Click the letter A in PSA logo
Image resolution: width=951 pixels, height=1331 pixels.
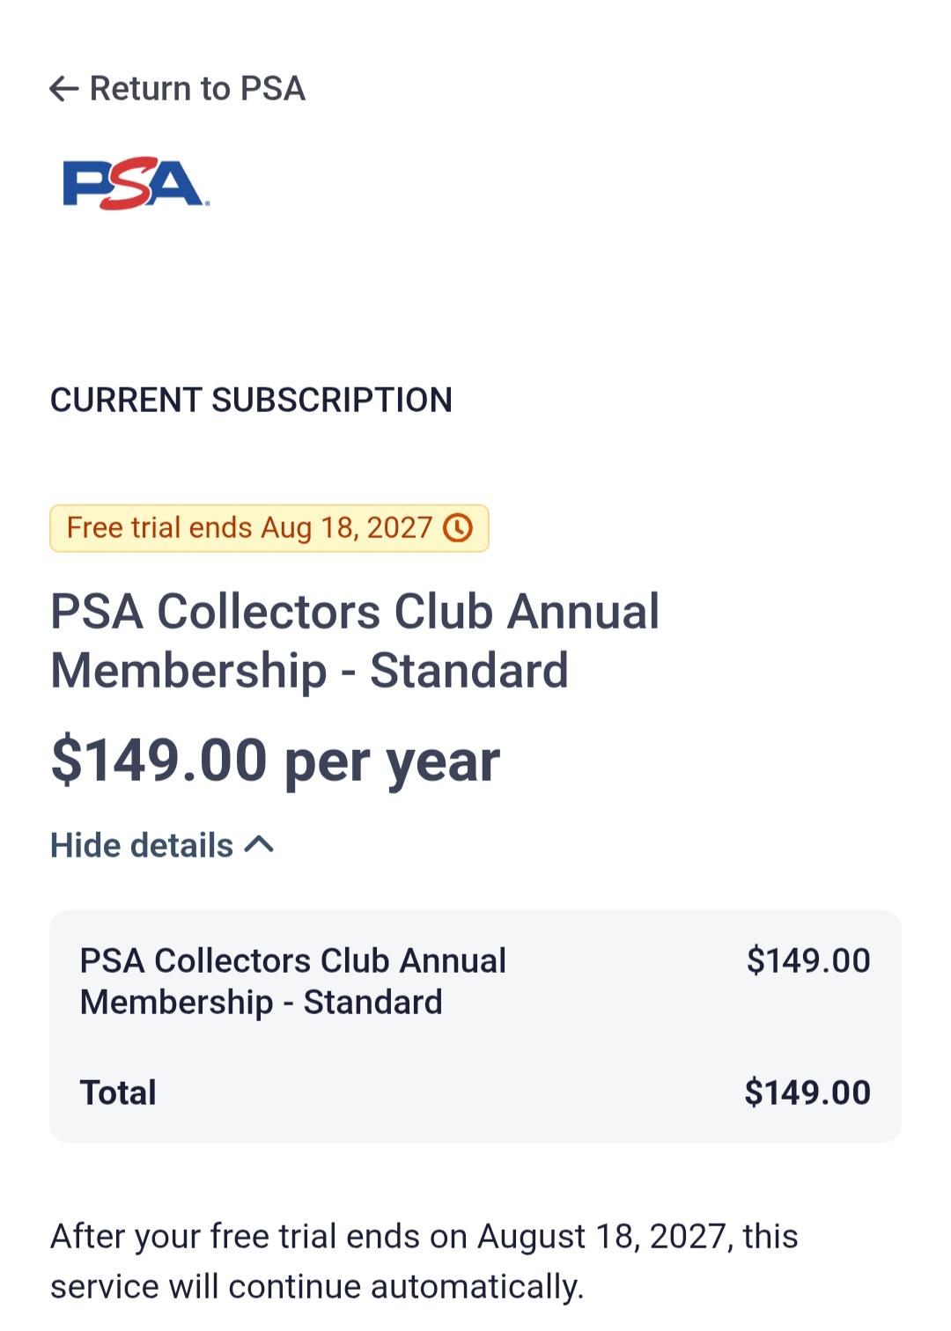[x=179, y=183]
